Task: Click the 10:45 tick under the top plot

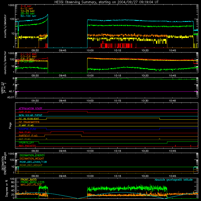Action: 172,51
